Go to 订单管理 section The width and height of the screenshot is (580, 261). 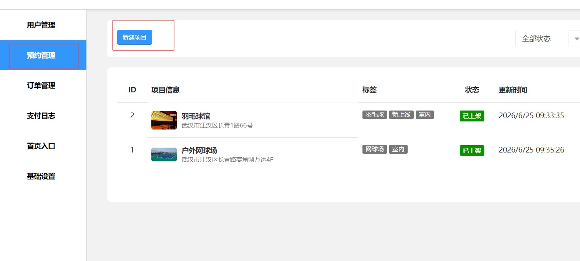click(x=41, y=86)
